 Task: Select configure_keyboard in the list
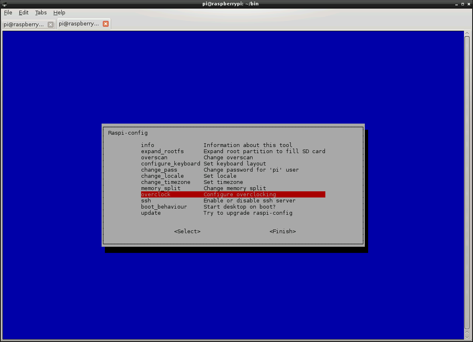(x=170, y=163)
